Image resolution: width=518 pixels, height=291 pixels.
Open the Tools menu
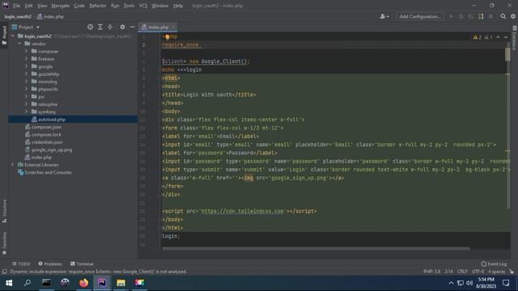pos(129,6)
